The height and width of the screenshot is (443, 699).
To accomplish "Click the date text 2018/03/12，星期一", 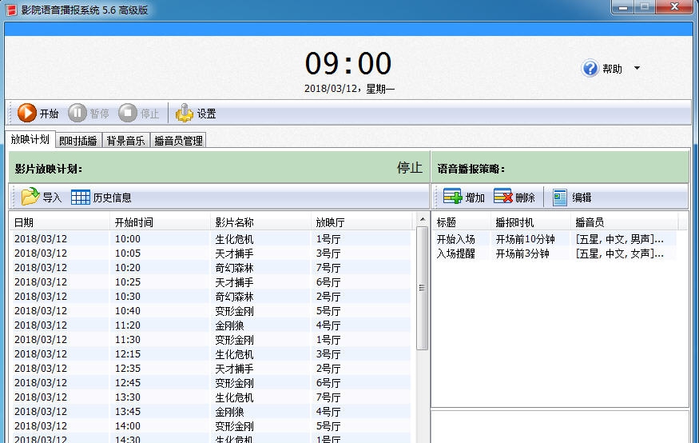I will (350, 89).
